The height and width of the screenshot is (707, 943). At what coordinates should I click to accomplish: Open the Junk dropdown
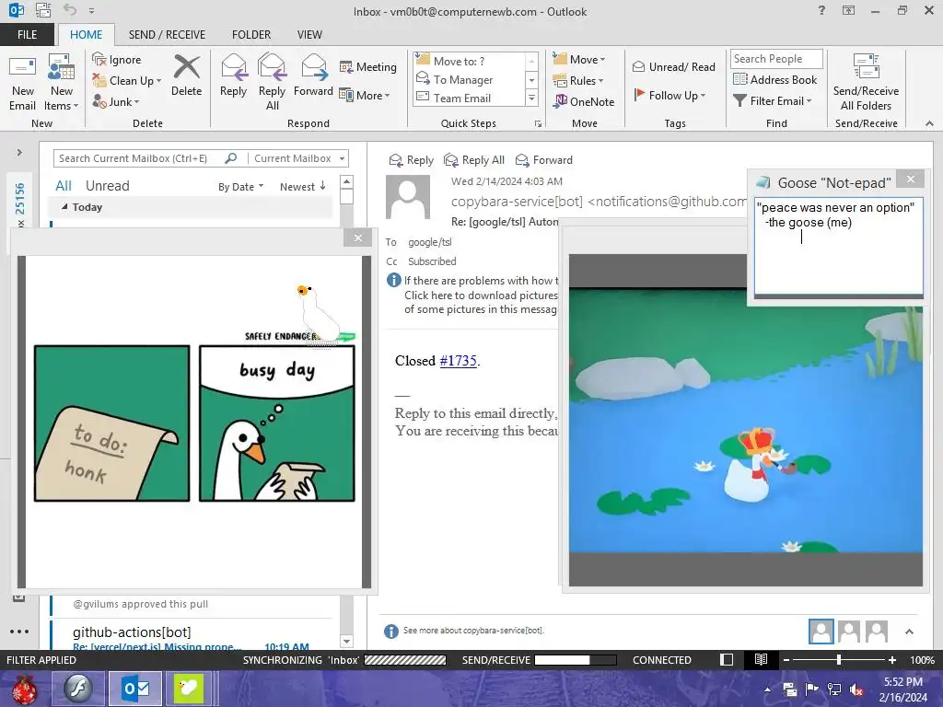click(x=115, y=101)
